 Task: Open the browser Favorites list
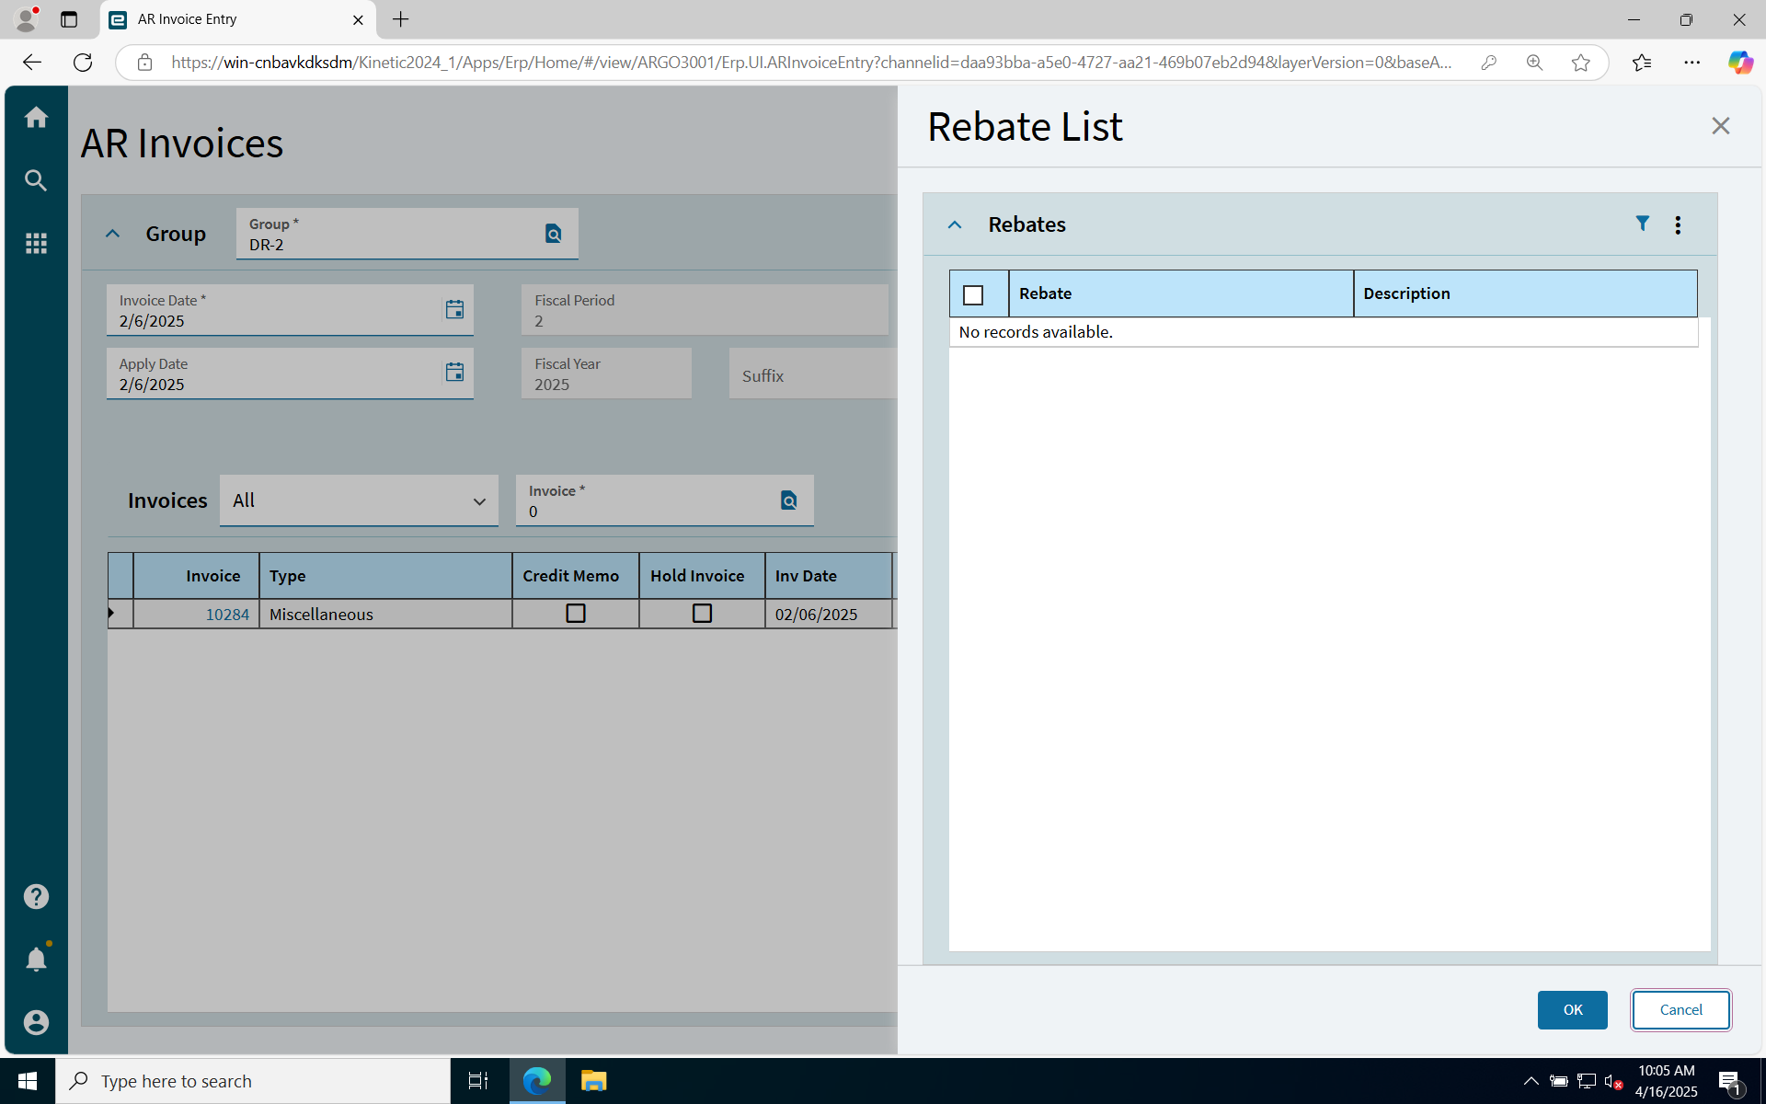(1642, 63)
